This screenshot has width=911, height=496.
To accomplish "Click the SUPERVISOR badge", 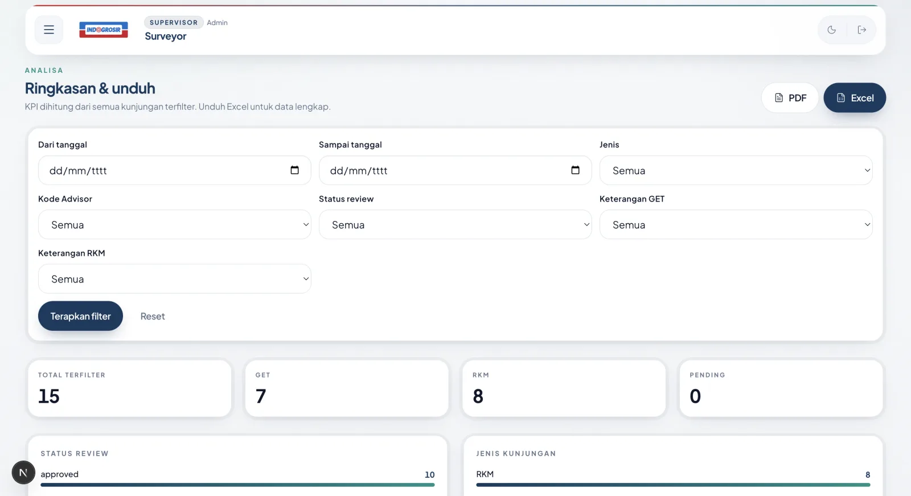I will pos(174,22).
